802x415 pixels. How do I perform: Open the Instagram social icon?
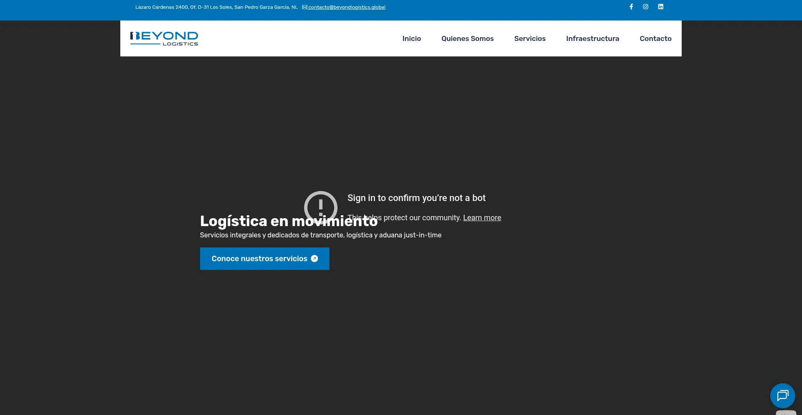pos(646,6)
